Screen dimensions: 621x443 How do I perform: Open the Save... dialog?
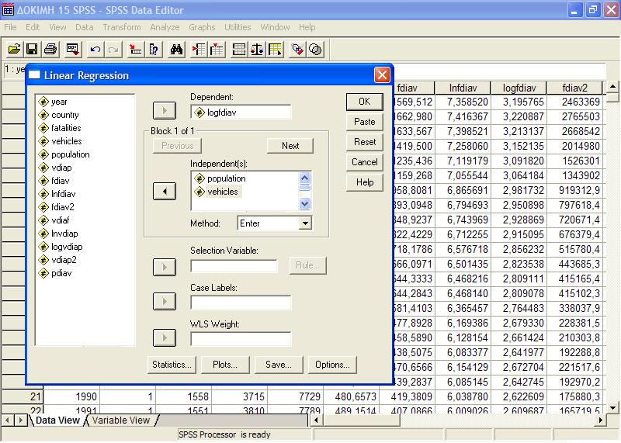[x=279, y=365]
